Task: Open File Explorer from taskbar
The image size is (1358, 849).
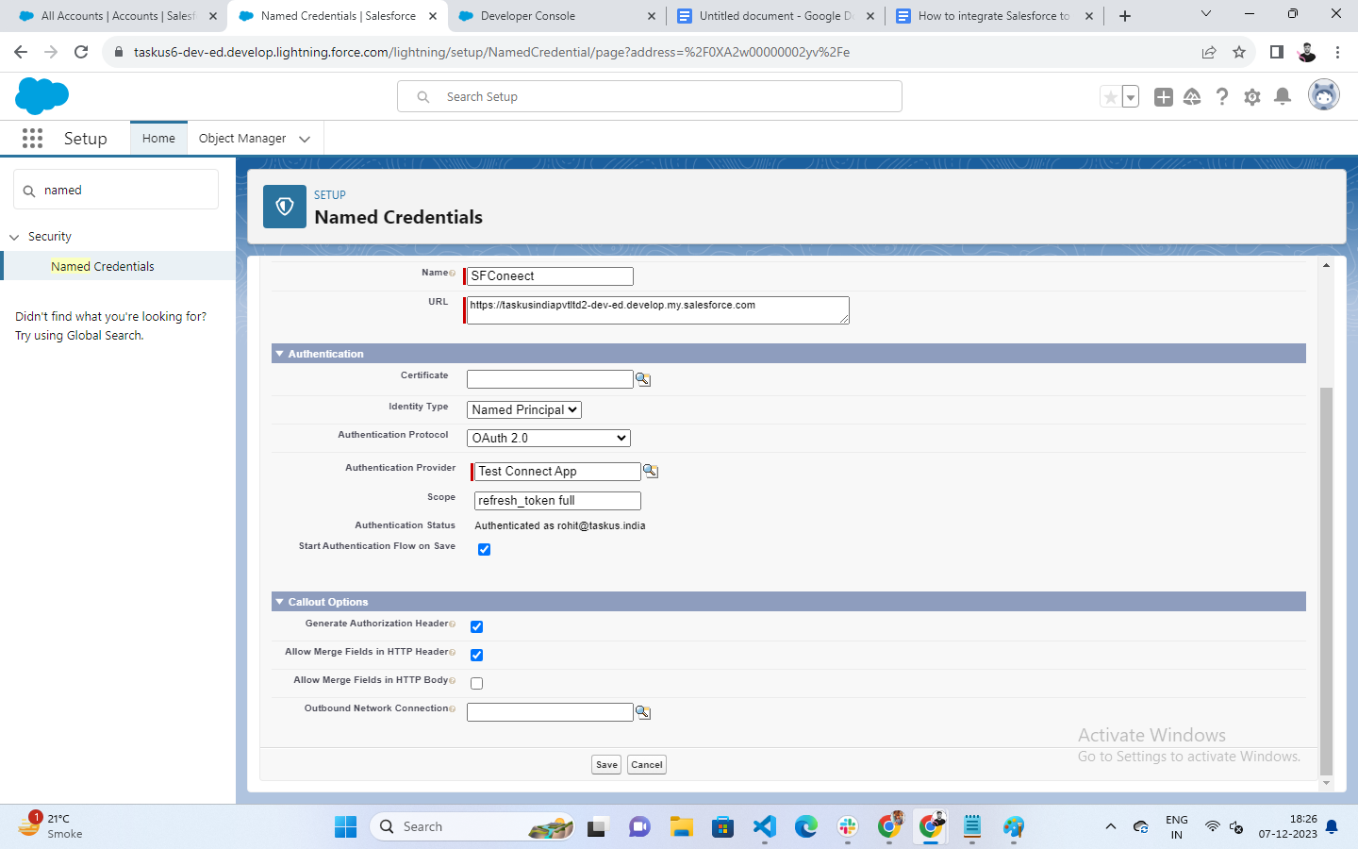Action: (682, 827)
